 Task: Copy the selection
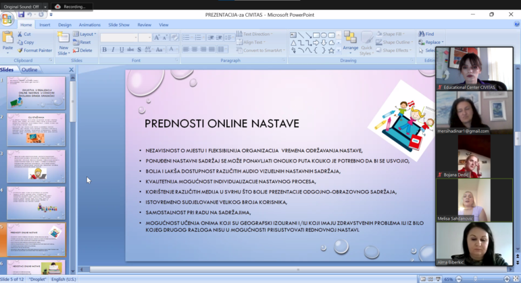[x=26, y=42]
